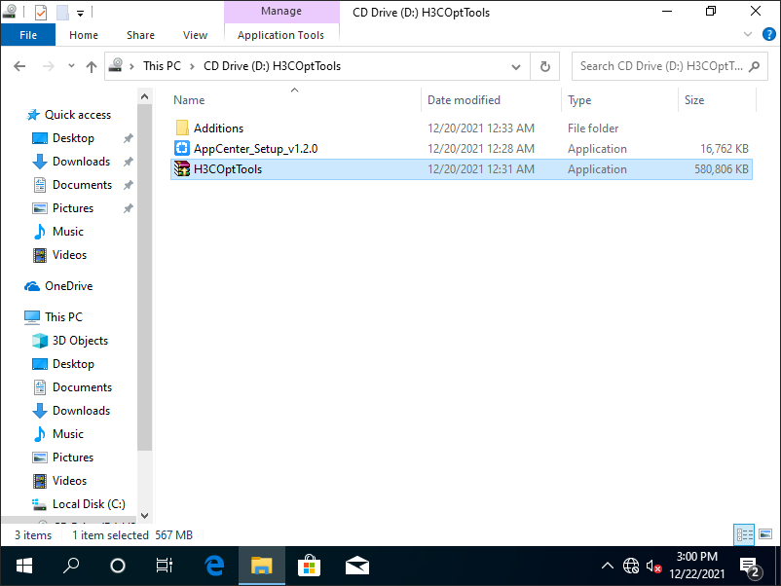This screenshot has width=781, height=586.
Task: Switch to the Share ribbon tab
Action: (140, 35)
